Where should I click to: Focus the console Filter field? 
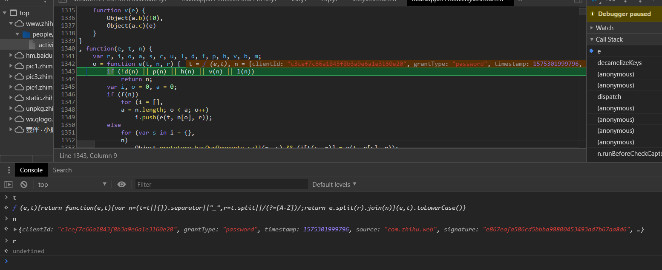point(222,184)
